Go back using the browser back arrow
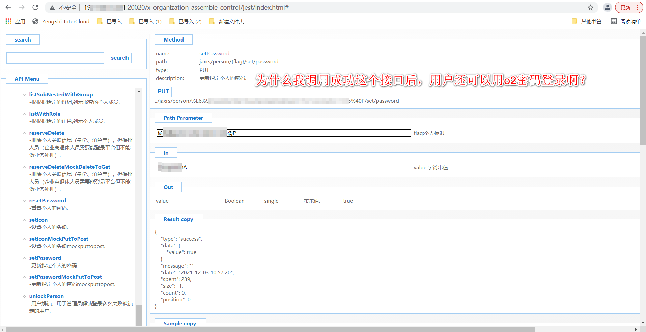 click(x=8, y=7)
